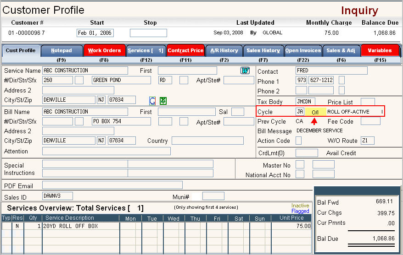Click the ROLL OFF-ACTIVE cycle description
The image size is (403, 255).
click(348, 112)
